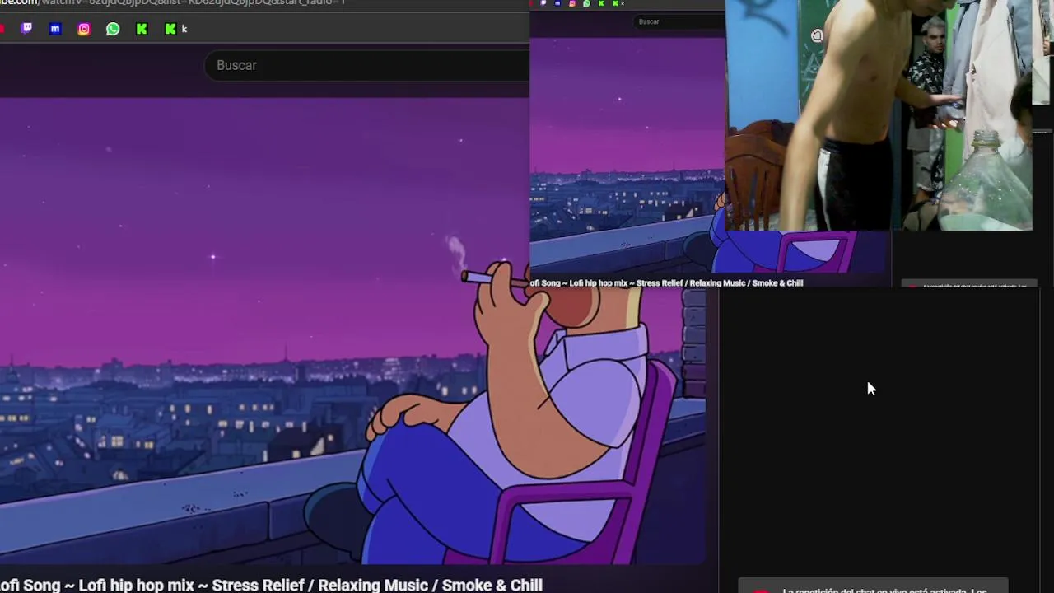
Task: Click the mirrored small Buscar search box
Action: [x=678, y=21]
